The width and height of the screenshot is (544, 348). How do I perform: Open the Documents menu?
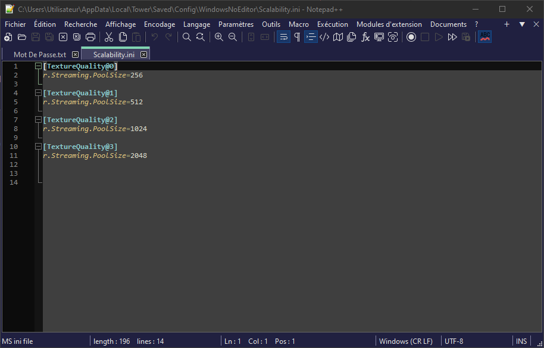448,24
